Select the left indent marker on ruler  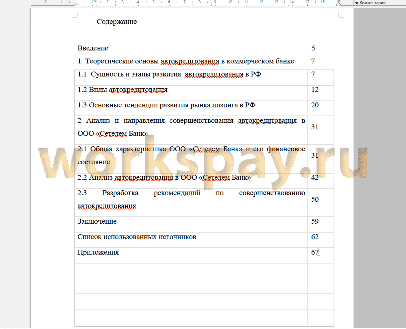point(77,4)
